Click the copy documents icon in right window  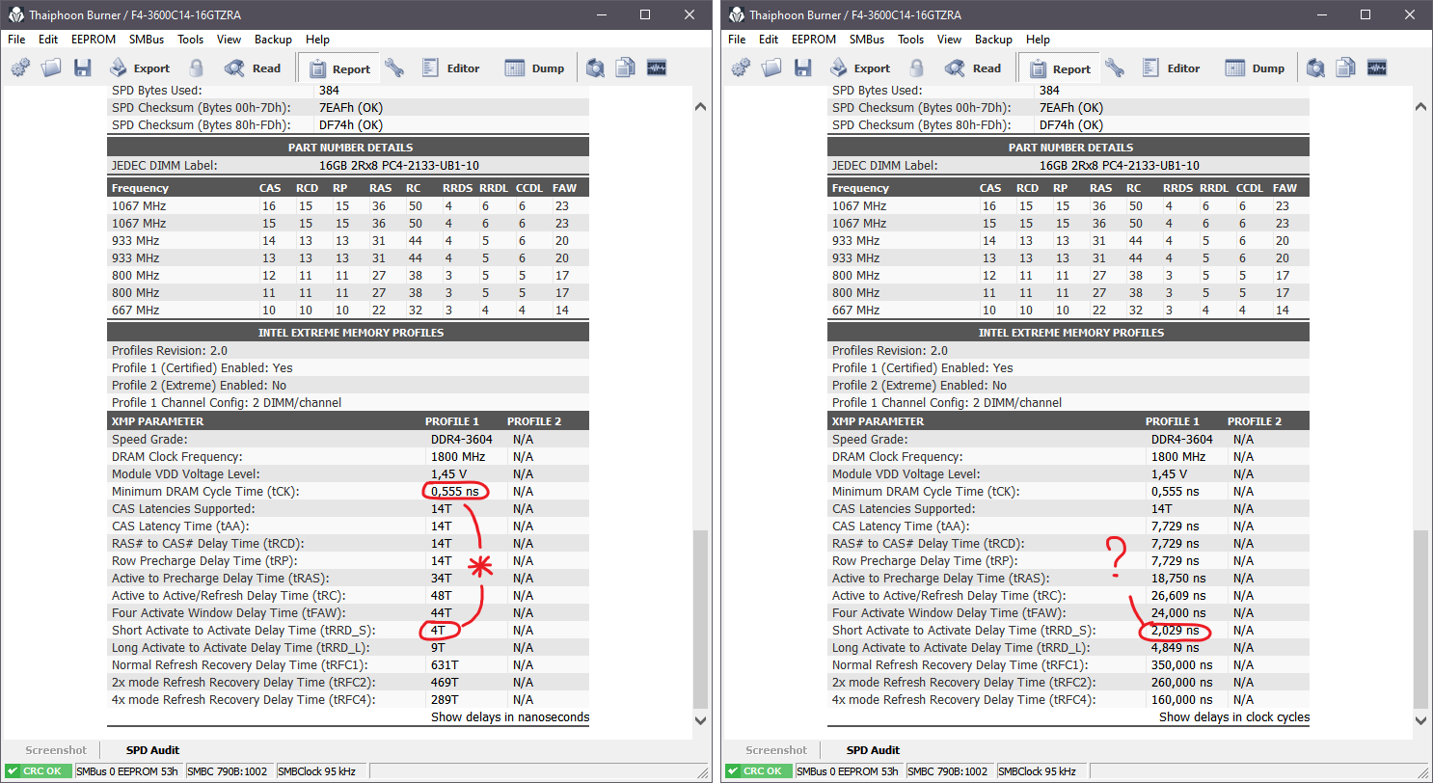pyautogui.click(x=1346, y=67)
